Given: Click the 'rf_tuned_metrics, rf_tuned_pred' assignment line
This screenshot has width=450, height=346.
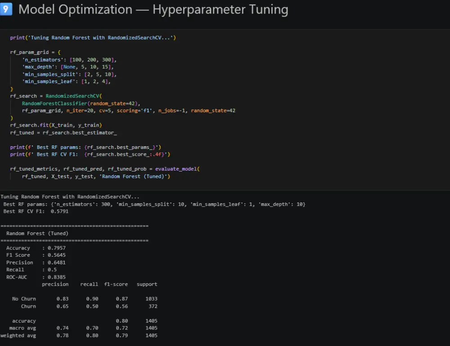Looking at the screenshot, I should pos(105,169).
